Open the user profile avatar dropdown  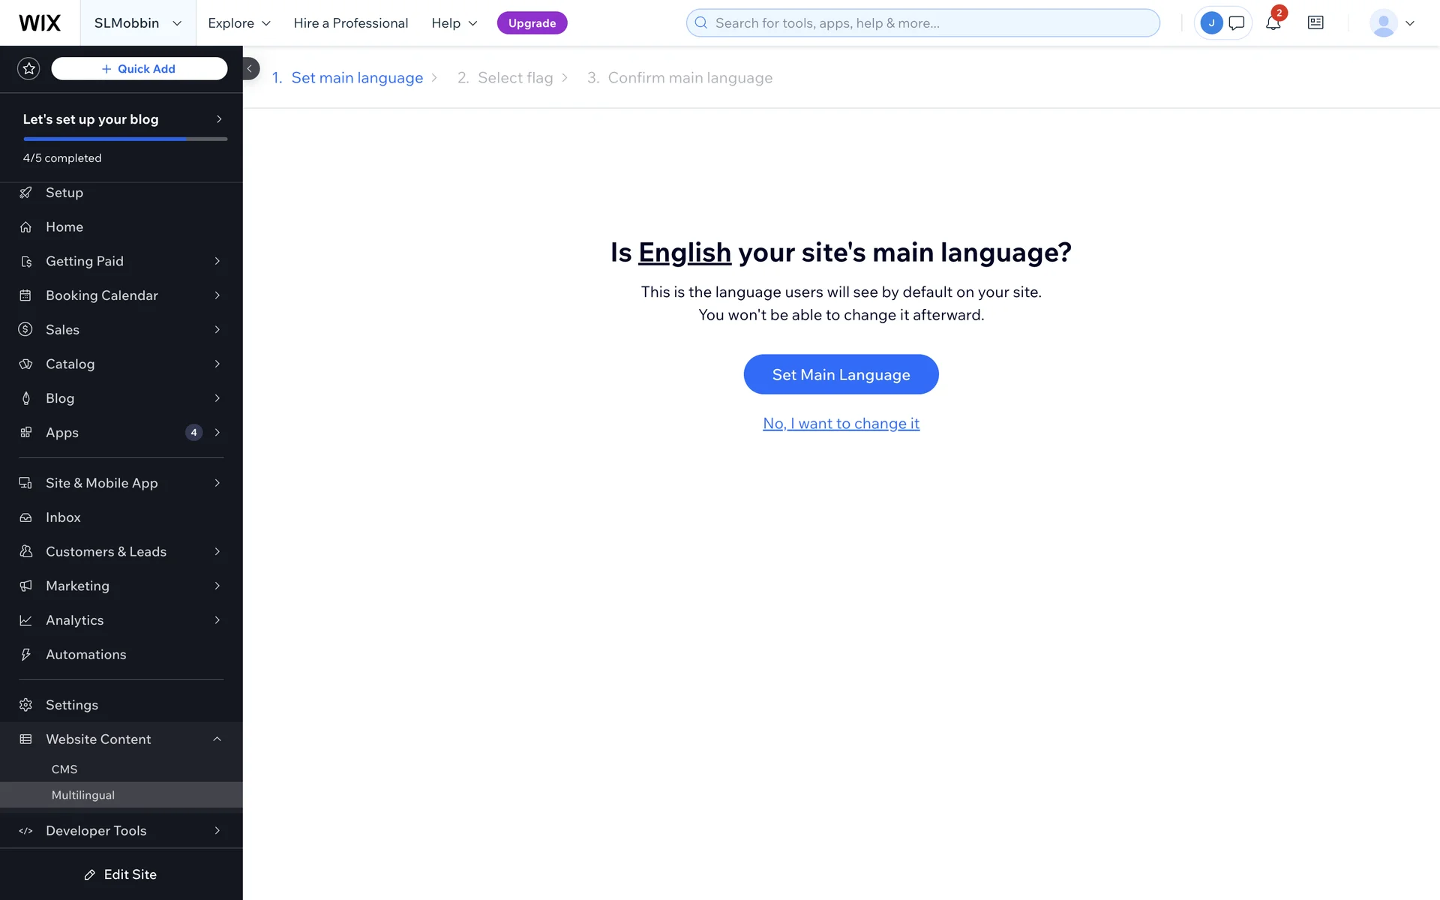coord(1392,23)
